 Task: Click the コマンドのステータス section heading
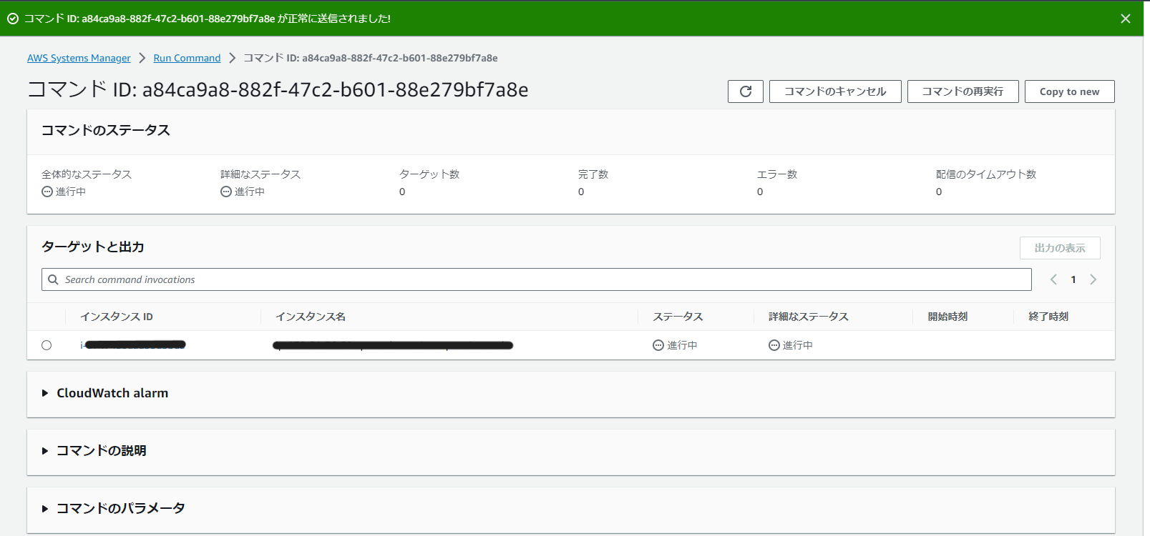(x=106, y=130)
